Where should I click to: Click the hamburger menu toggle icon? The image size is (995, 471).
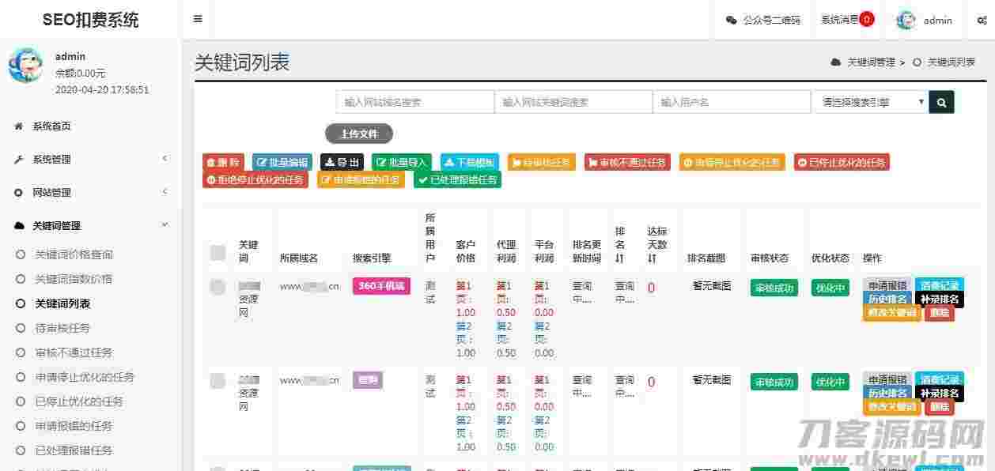click(x=198, y=19)
